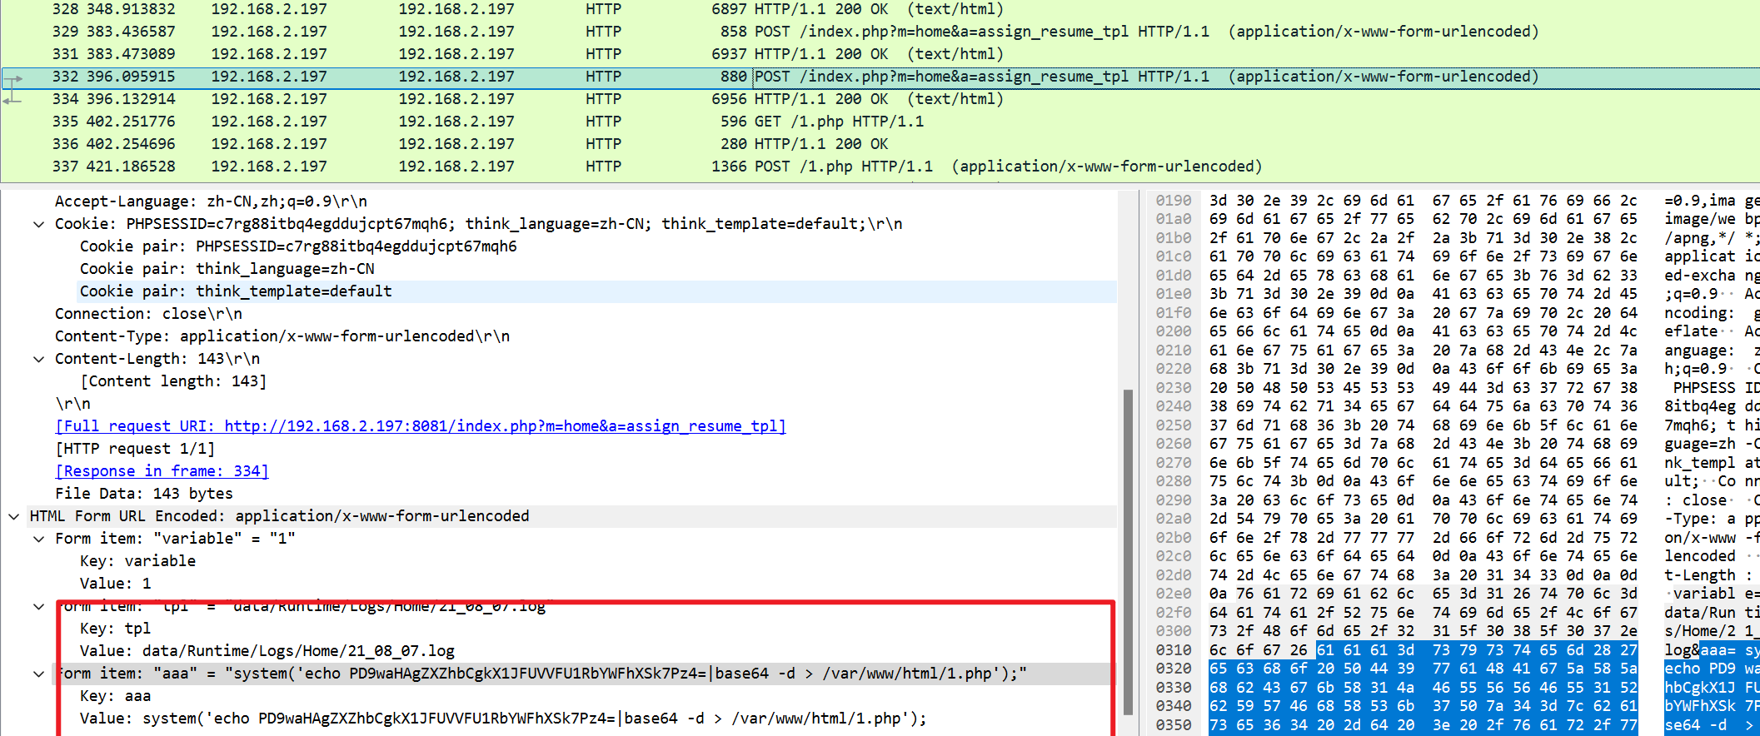Select Connection: close header line
The height and width of the screenshot is (736, 1760).
coord(148,314)
